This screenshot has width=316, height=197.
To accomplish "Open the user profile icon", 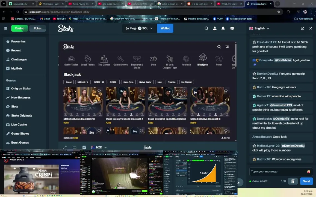I will [x=215, y=28].
